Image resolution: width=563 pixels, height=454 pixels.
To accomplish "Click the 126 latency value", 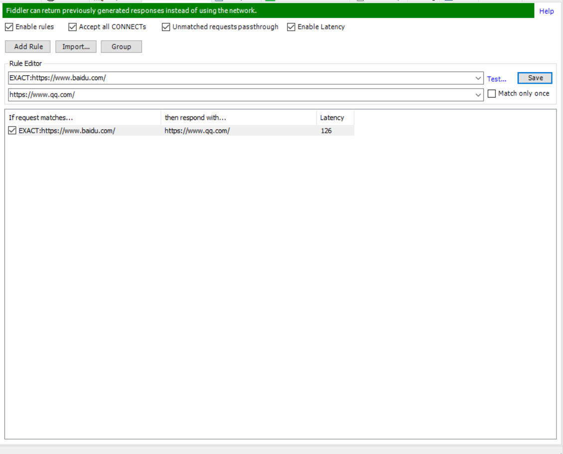I will [x=326, y=130].
